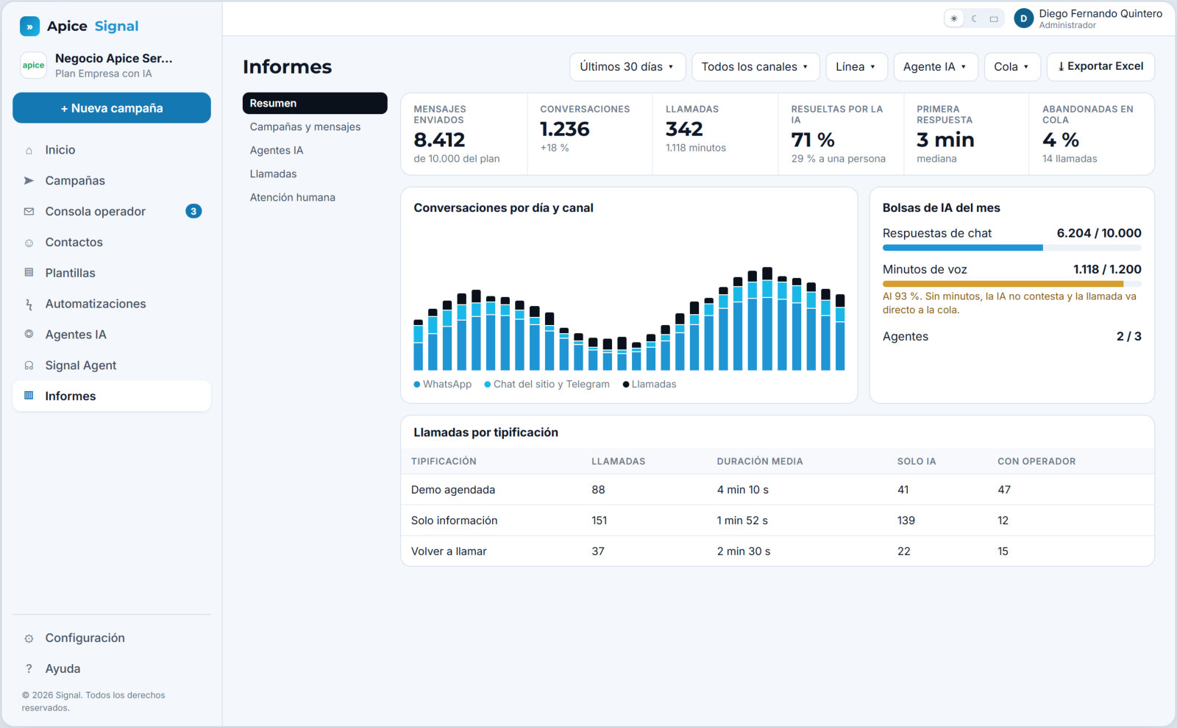Image resolution: width=1177 pixels, height=728 pixels.
Task: Click the Volver a llamar row label
Action: point(449,552)
